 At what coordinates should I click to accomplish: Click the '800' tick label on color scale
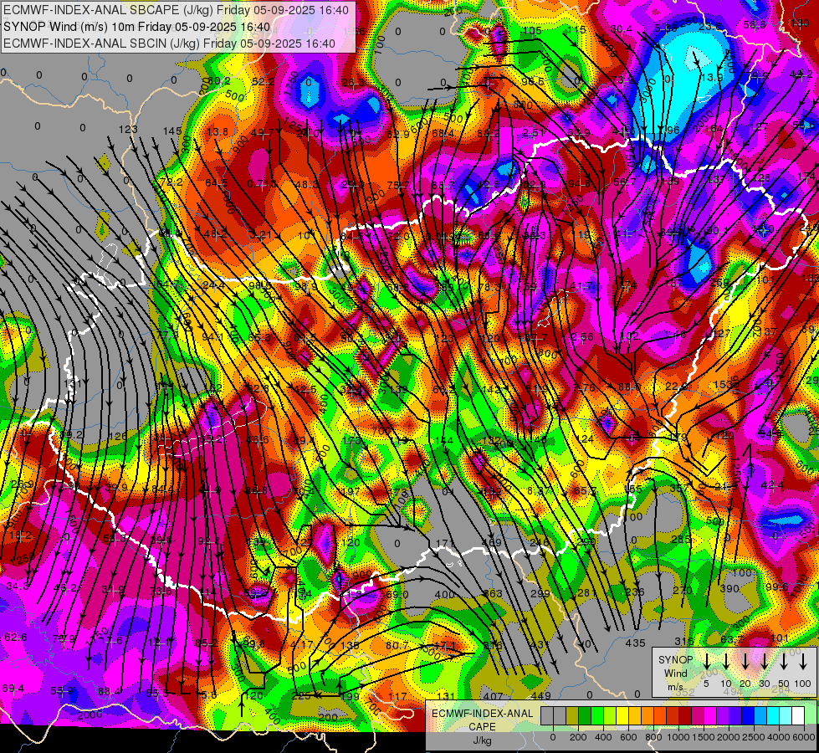[653, 737]
